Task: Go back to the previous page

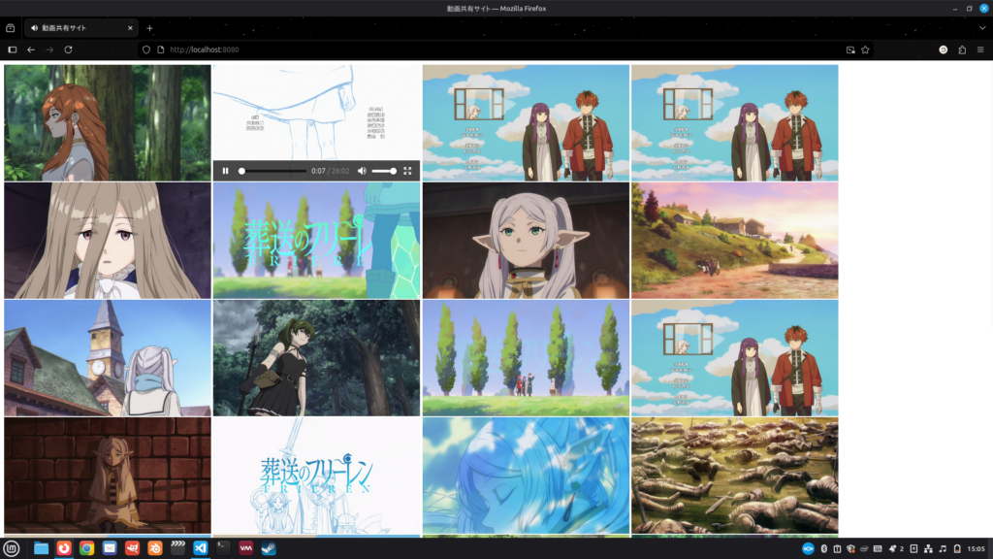Action: coord(31,49)
